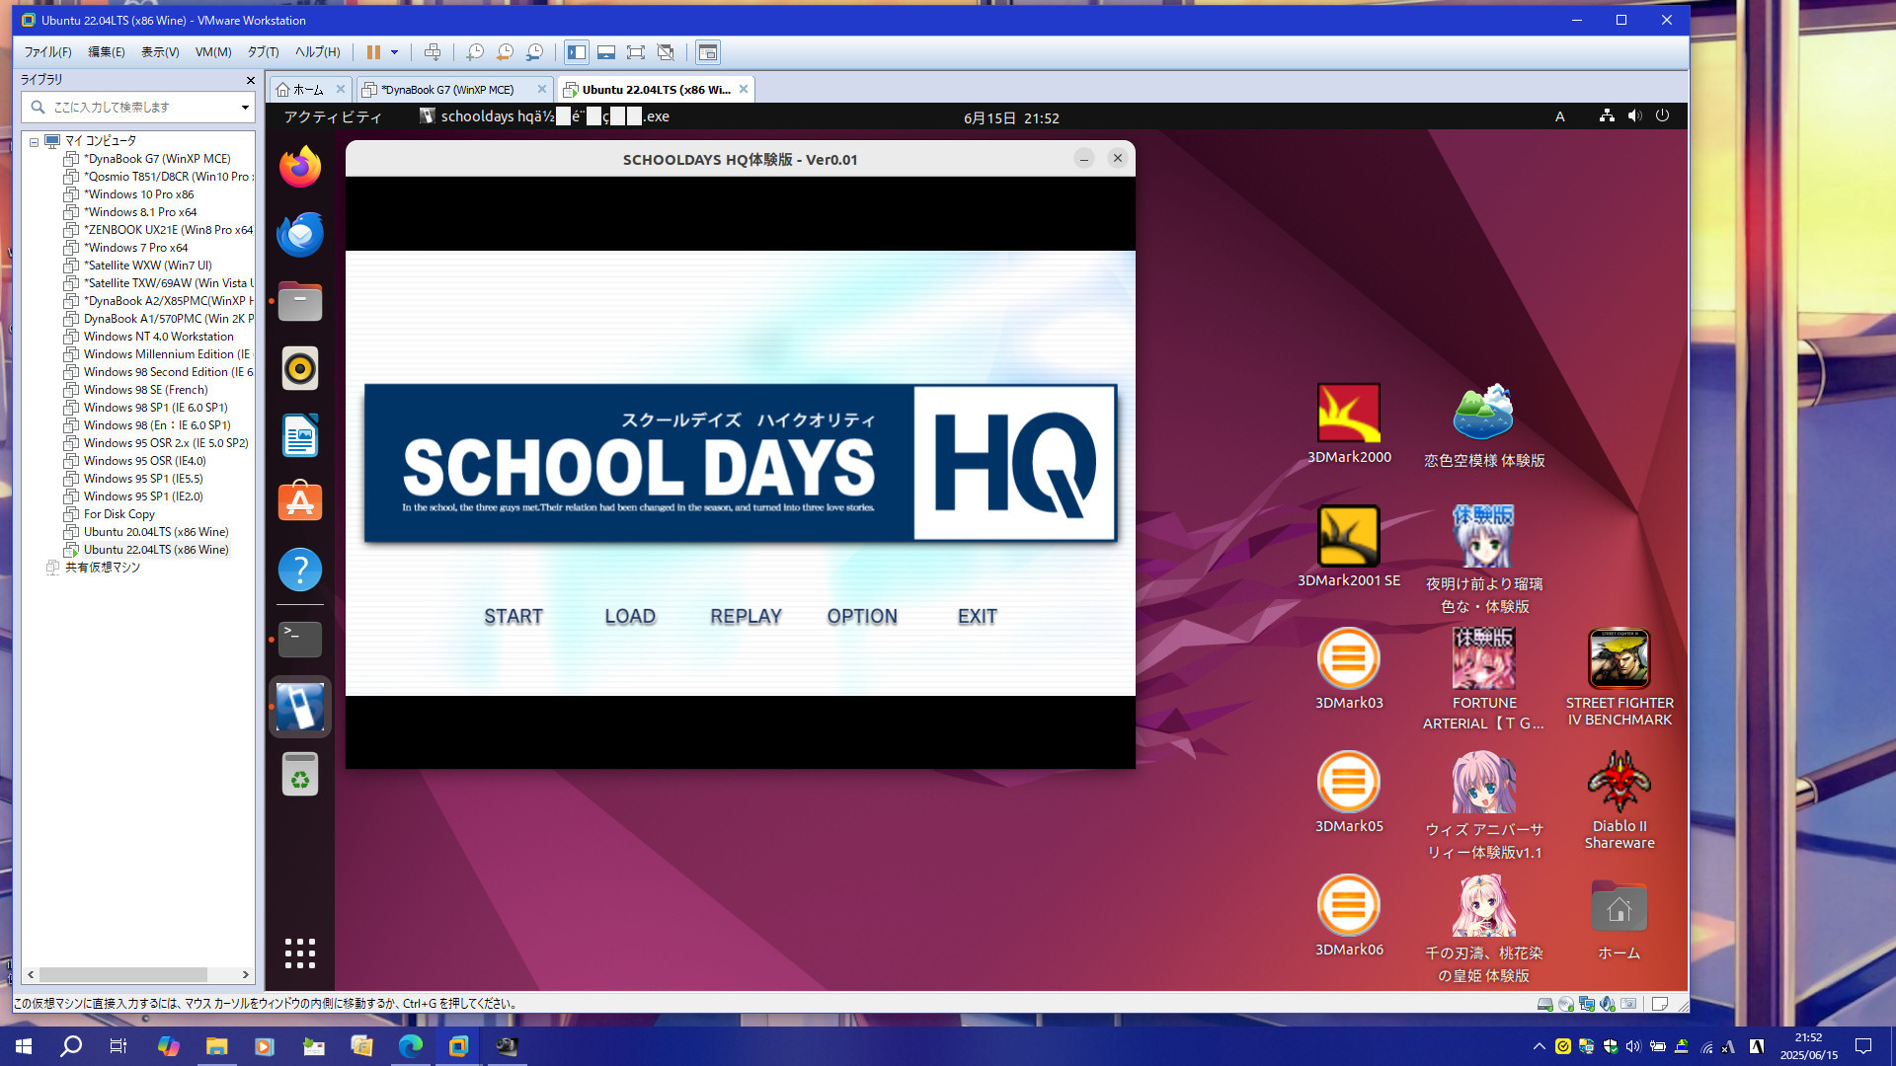This screenshot has width=1896, height=1066.
Task: Open the 表示(V) menu
Action: tap(160, 52)
